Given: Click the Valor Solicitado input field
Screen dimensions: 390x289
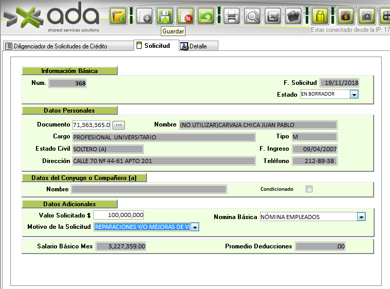Looking at the screenshot, I should [119, 215].
